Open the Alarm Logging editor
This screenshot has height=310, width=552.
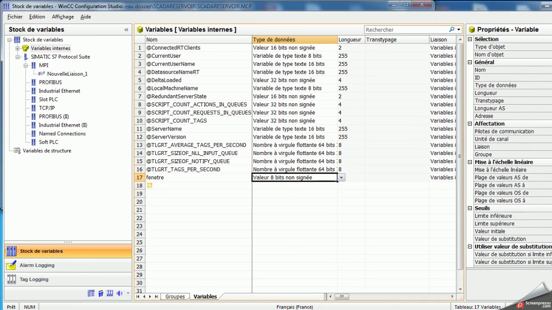pyautogui.click(x=68, y=265)
